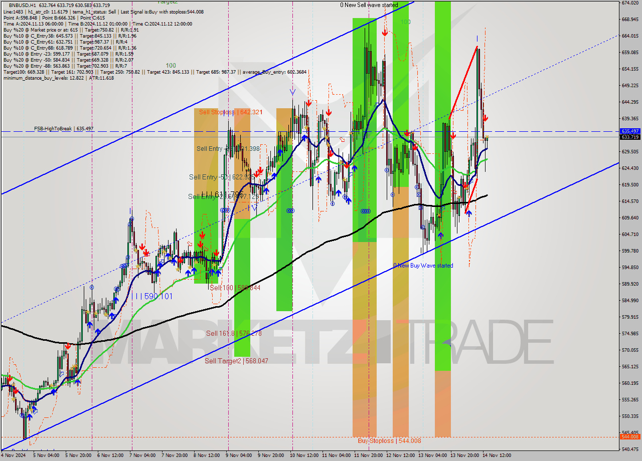The width and height of the screenshot is (642, 461).
Task: Click '4 Nov 2024' on the time axis
Action: pyautogui.click(x=12, y=456)
